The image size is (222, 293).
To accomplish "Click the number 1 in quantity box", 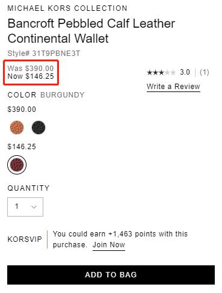I will pos(17,206).
